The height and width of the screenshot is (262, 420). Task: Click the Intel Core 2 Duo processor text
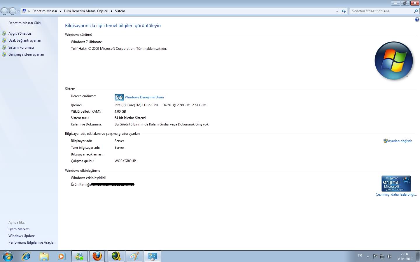(x=160, y=105)
